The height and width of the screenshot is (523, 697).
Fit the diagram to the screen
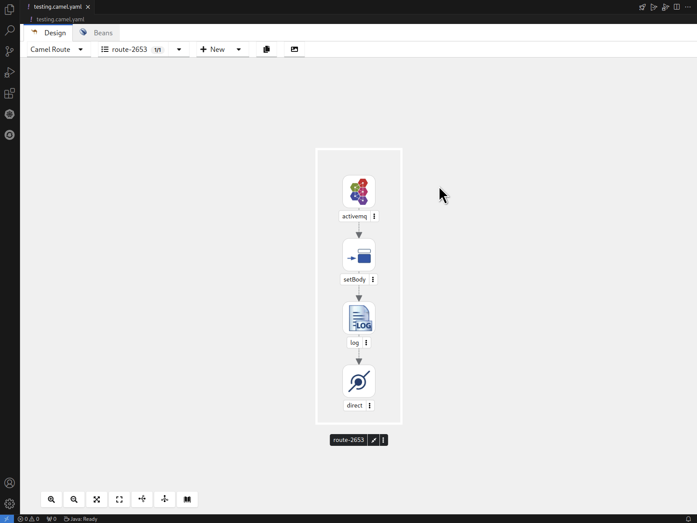pyautogui.click(x=97, y=499)
